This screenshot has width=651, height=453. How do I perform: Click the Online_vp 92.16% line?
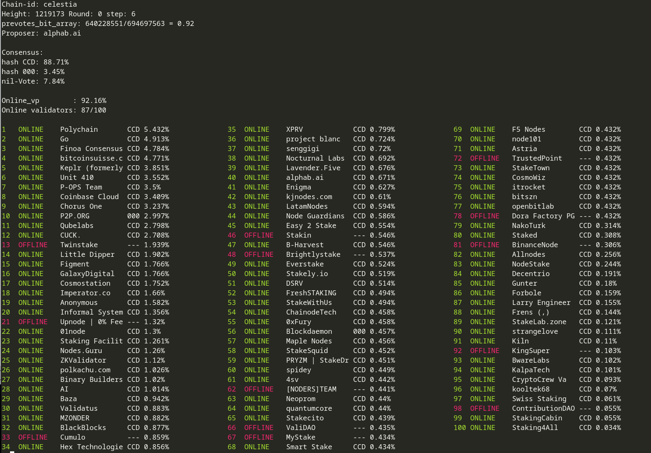54,100
